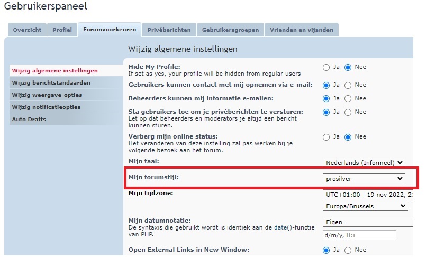Set Verberg mijn online status to Ja
The height and width of the screenshot is (257, 427).
click(326, 137)
